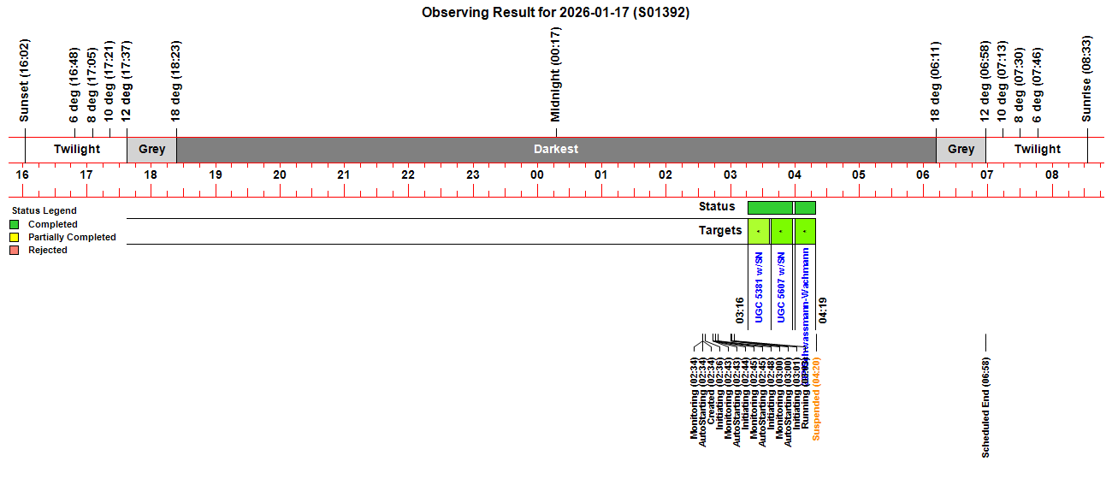Click the second green Targets block
The image size is (1112, 479).
tap(781, 231)
